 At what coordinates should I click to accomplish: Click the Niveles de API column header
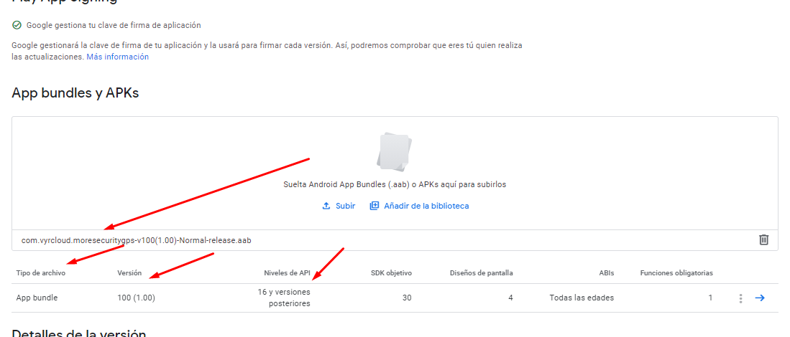click(287, 273)
